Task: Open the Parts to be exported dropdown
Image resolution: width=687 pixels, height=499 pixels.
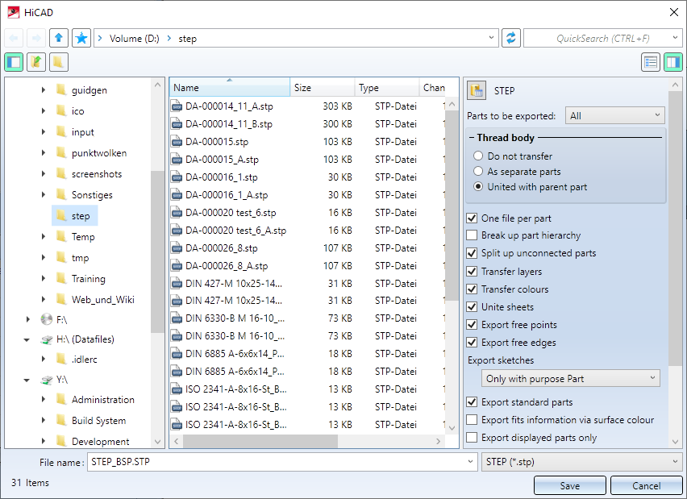Action: click(x=614, y=116)
